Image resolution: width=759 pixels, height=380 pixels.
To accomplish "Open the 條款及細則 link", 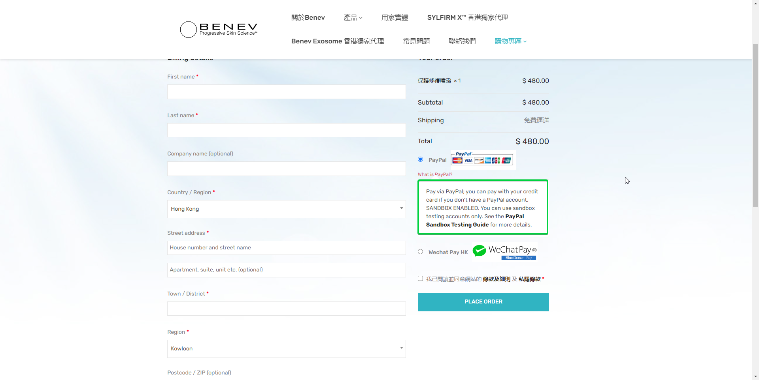I will coord(496,279).
